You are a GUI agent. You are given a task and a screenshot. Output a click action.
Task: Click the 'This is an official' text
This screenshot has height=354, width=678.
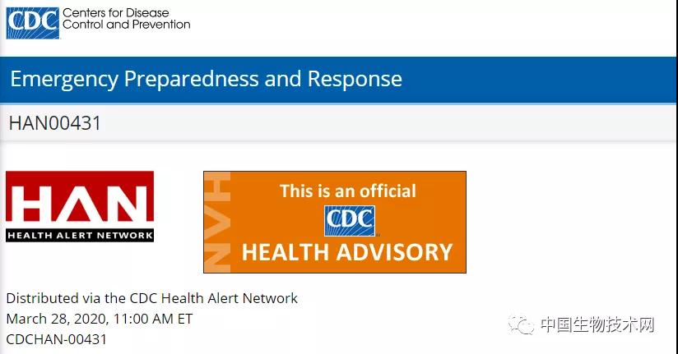(x=348, y=191)
